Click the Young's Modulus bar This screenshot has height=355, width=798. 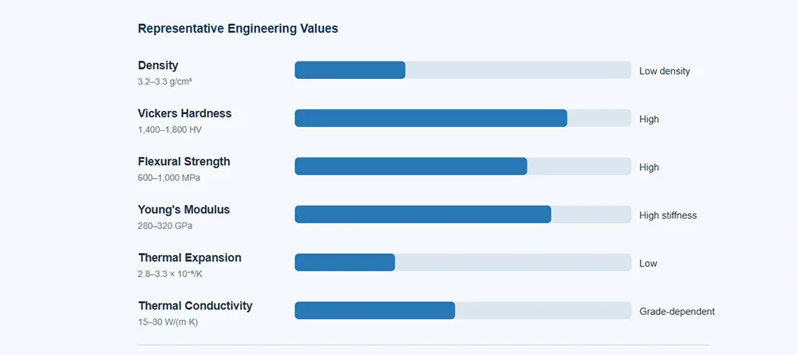pos(463,214)
